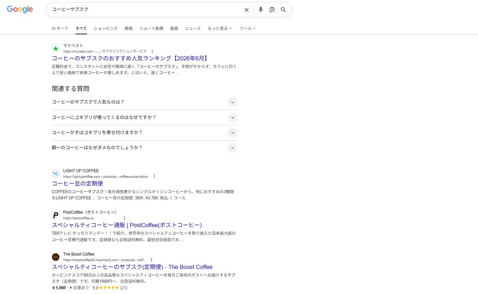Viewport: 478px width, 294px height.
Task: Open Google Lens image search icon
Action: point(272,10)
